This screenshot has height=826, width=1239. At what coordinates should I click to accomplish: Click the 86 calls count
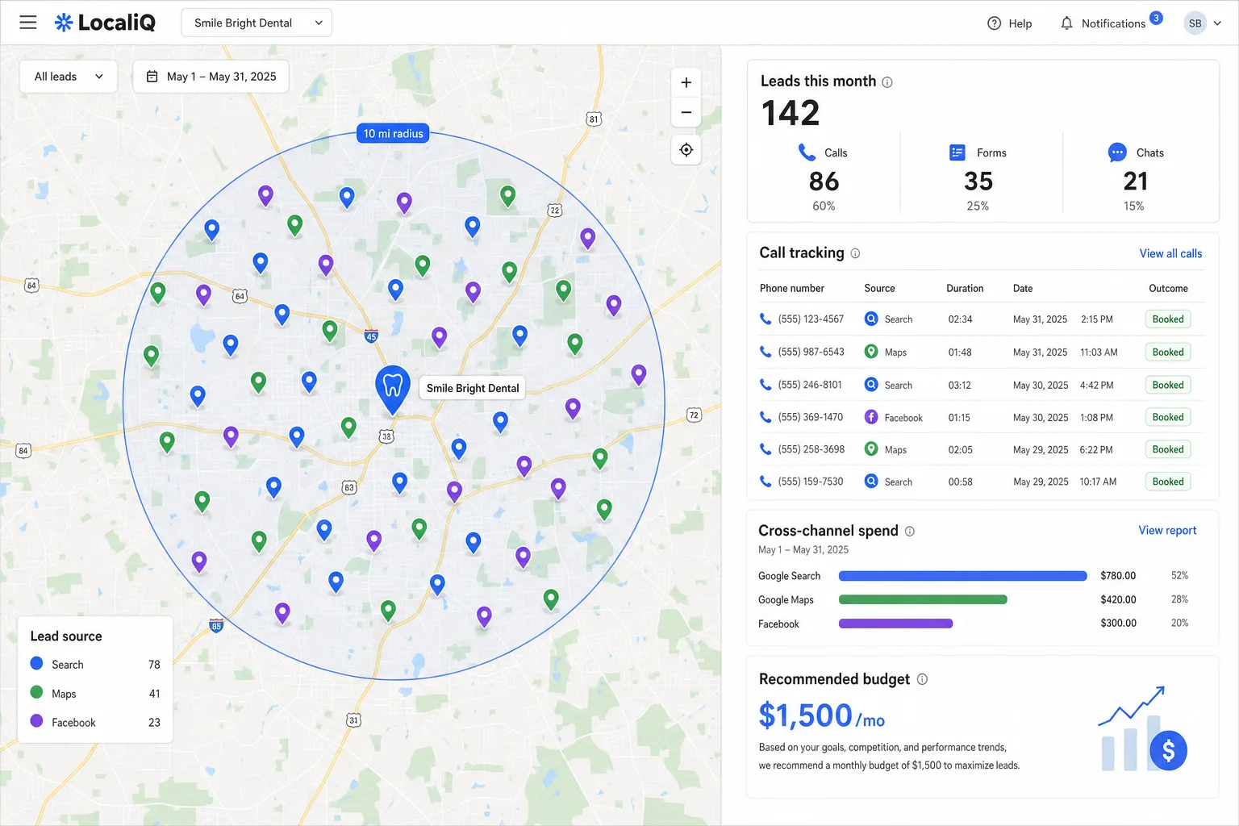pos(824,181)
